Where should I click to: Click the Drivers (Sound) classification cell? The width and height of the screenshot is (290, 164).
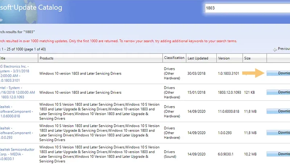[170, 154]
